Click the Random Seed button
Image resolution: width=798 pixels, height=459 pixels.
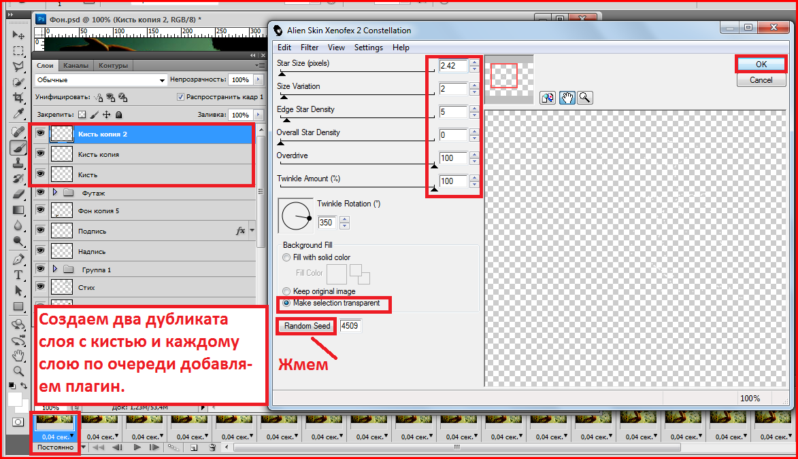[307, 326]
